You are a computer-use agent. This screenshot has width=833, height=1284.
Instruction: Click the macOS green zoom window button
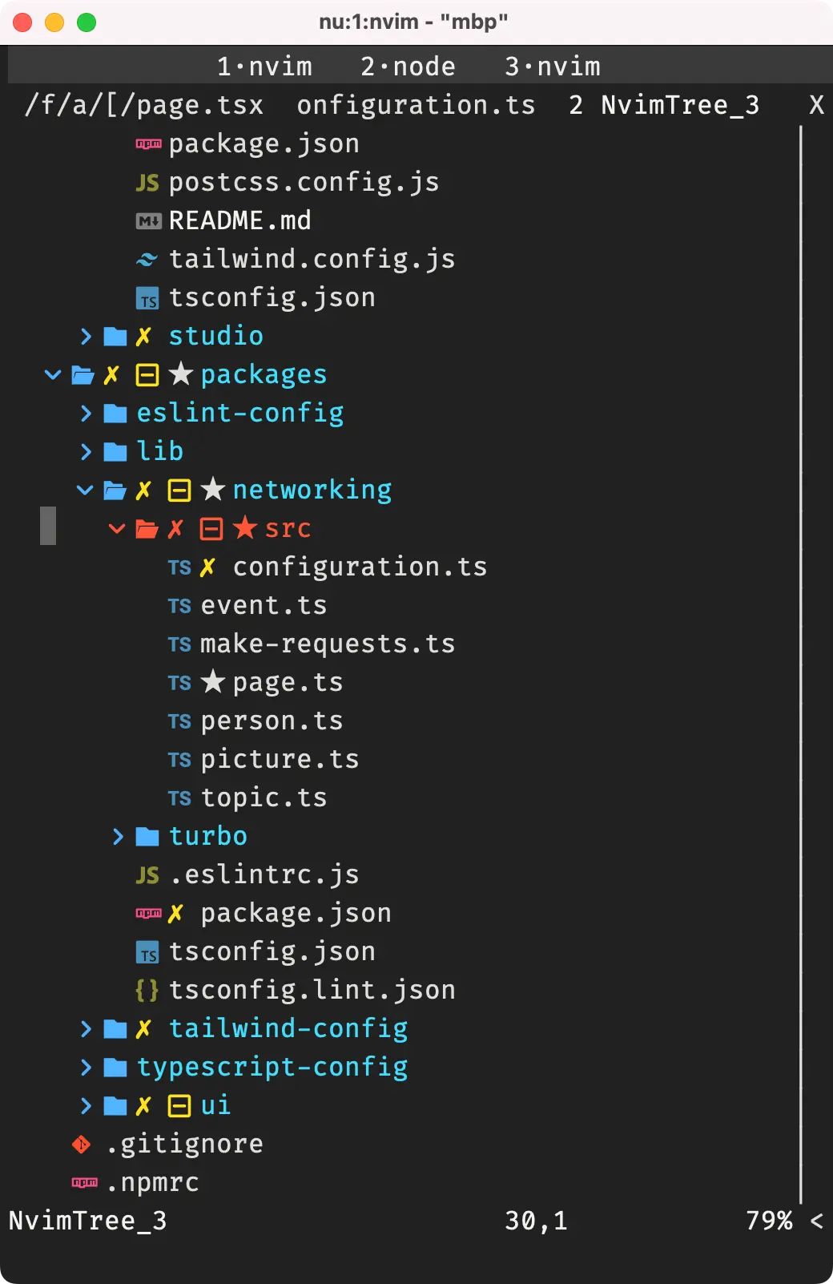coord(87,22)
